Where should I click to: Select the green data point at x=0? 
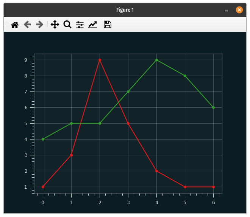click(x=43, y=139)
